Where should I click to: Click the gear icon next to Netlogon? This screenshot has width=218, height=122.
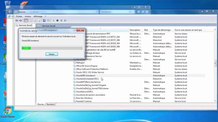(x=74, y=62)
